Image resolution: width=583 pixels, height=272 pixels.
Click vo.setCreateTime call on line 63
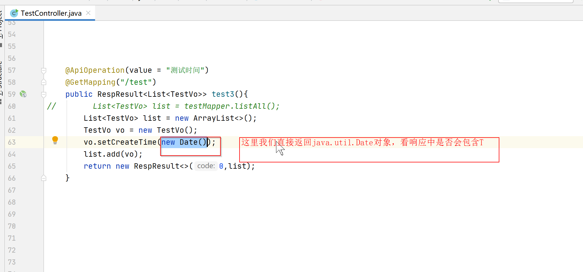120,142
